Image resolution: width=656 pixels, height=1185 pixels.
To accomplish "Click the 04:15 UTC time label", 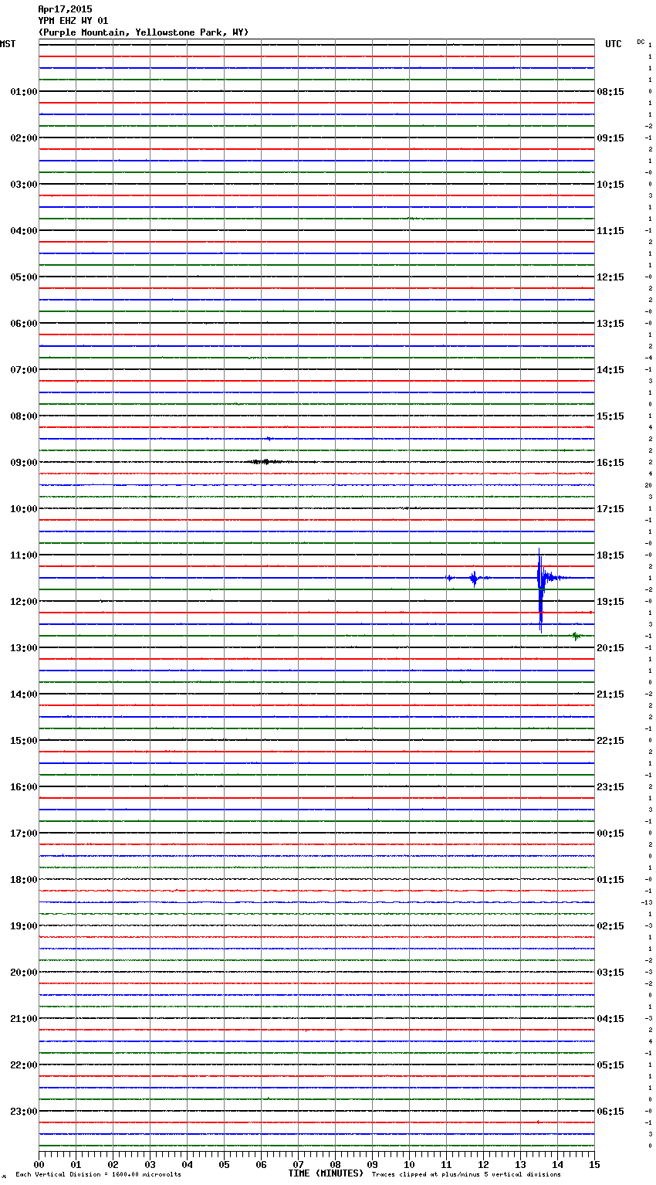I will (610, 1019).
